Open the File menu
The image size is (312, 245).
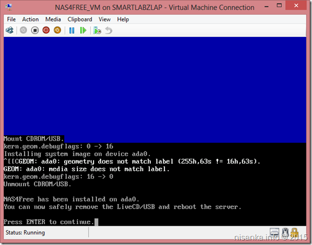11,20
